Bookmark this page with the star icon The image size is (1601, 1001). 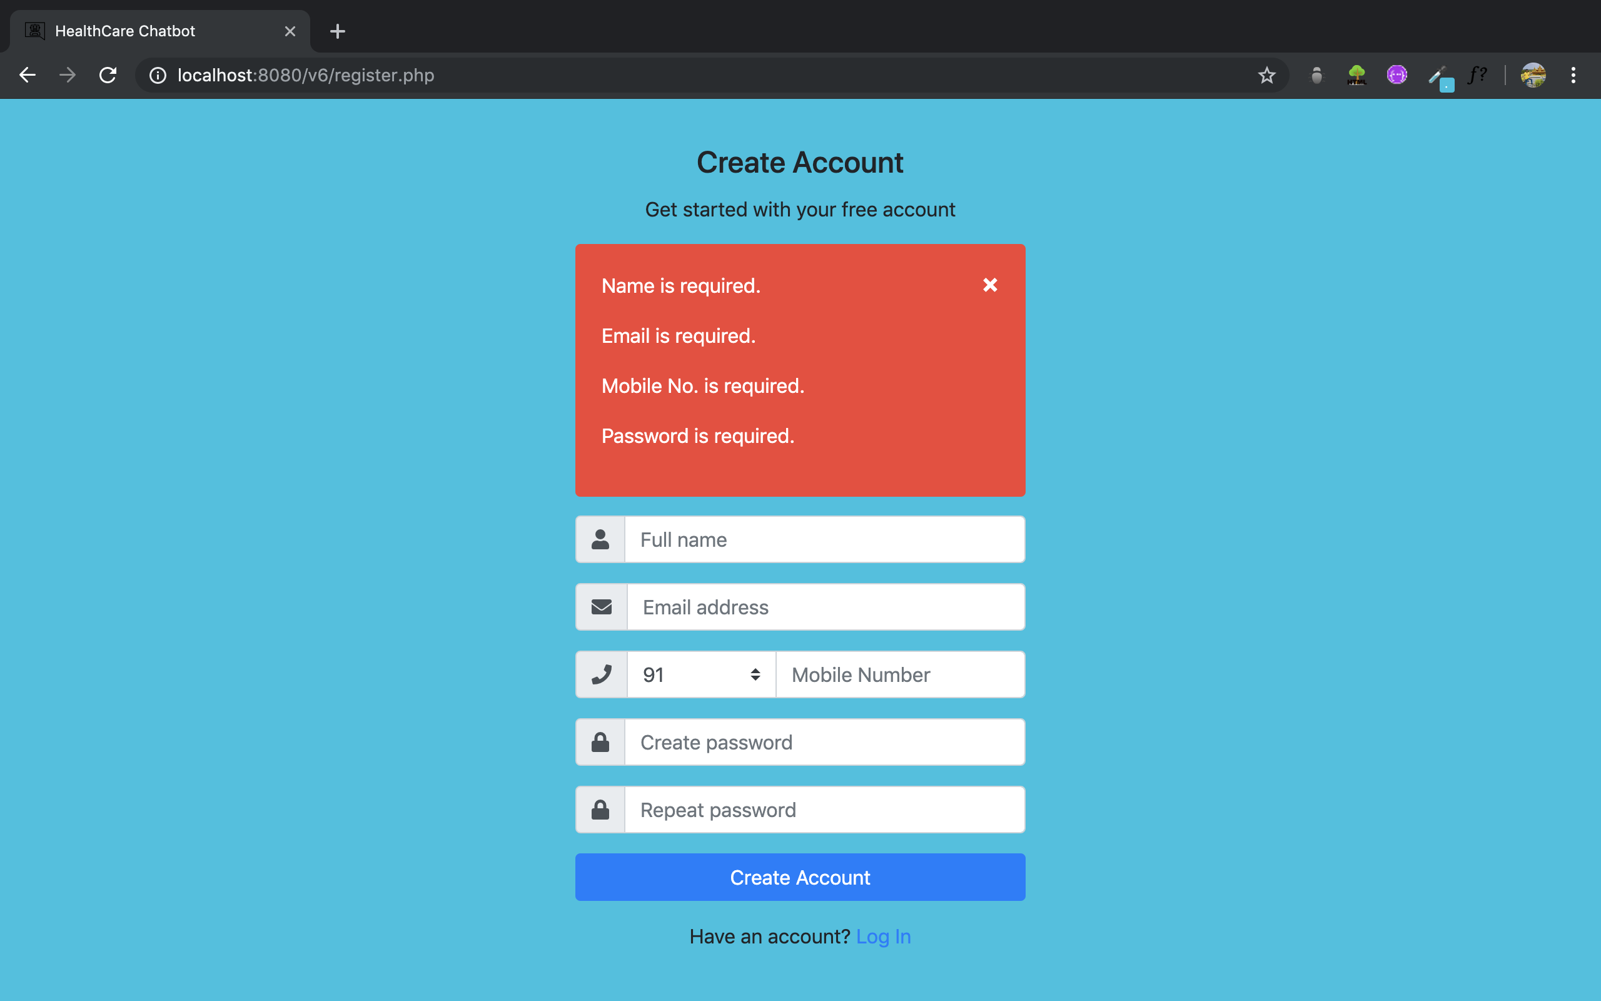tap(1266, 76)
